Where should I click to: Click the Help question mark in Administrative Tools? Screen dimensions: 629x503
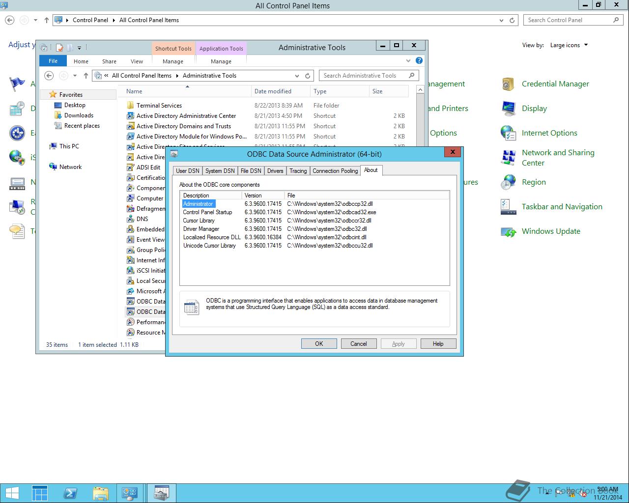point(419,60)
